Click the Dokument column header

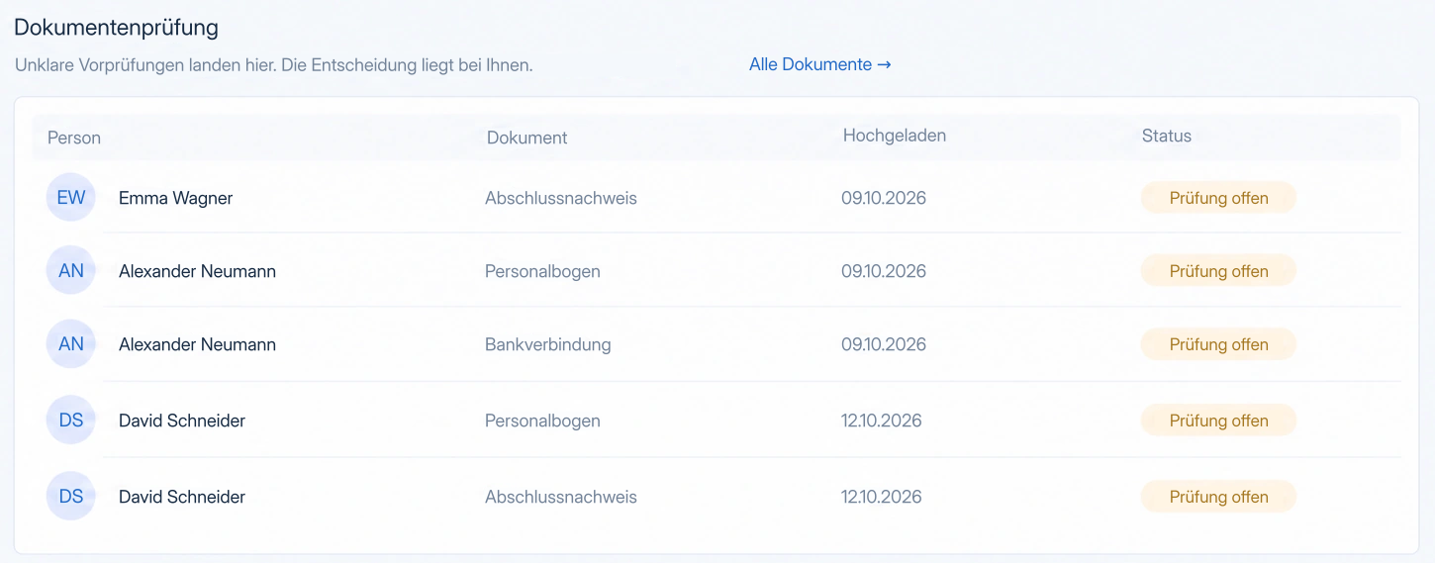526,138
